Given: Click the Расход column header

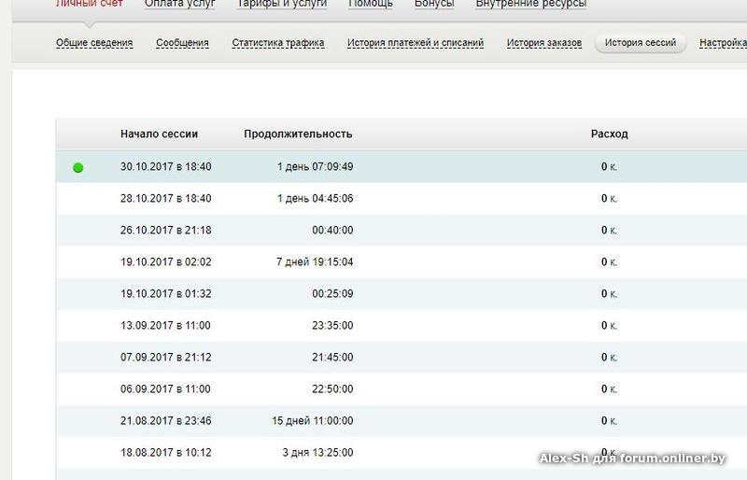Looking at the screenshot, I should 610,134.
